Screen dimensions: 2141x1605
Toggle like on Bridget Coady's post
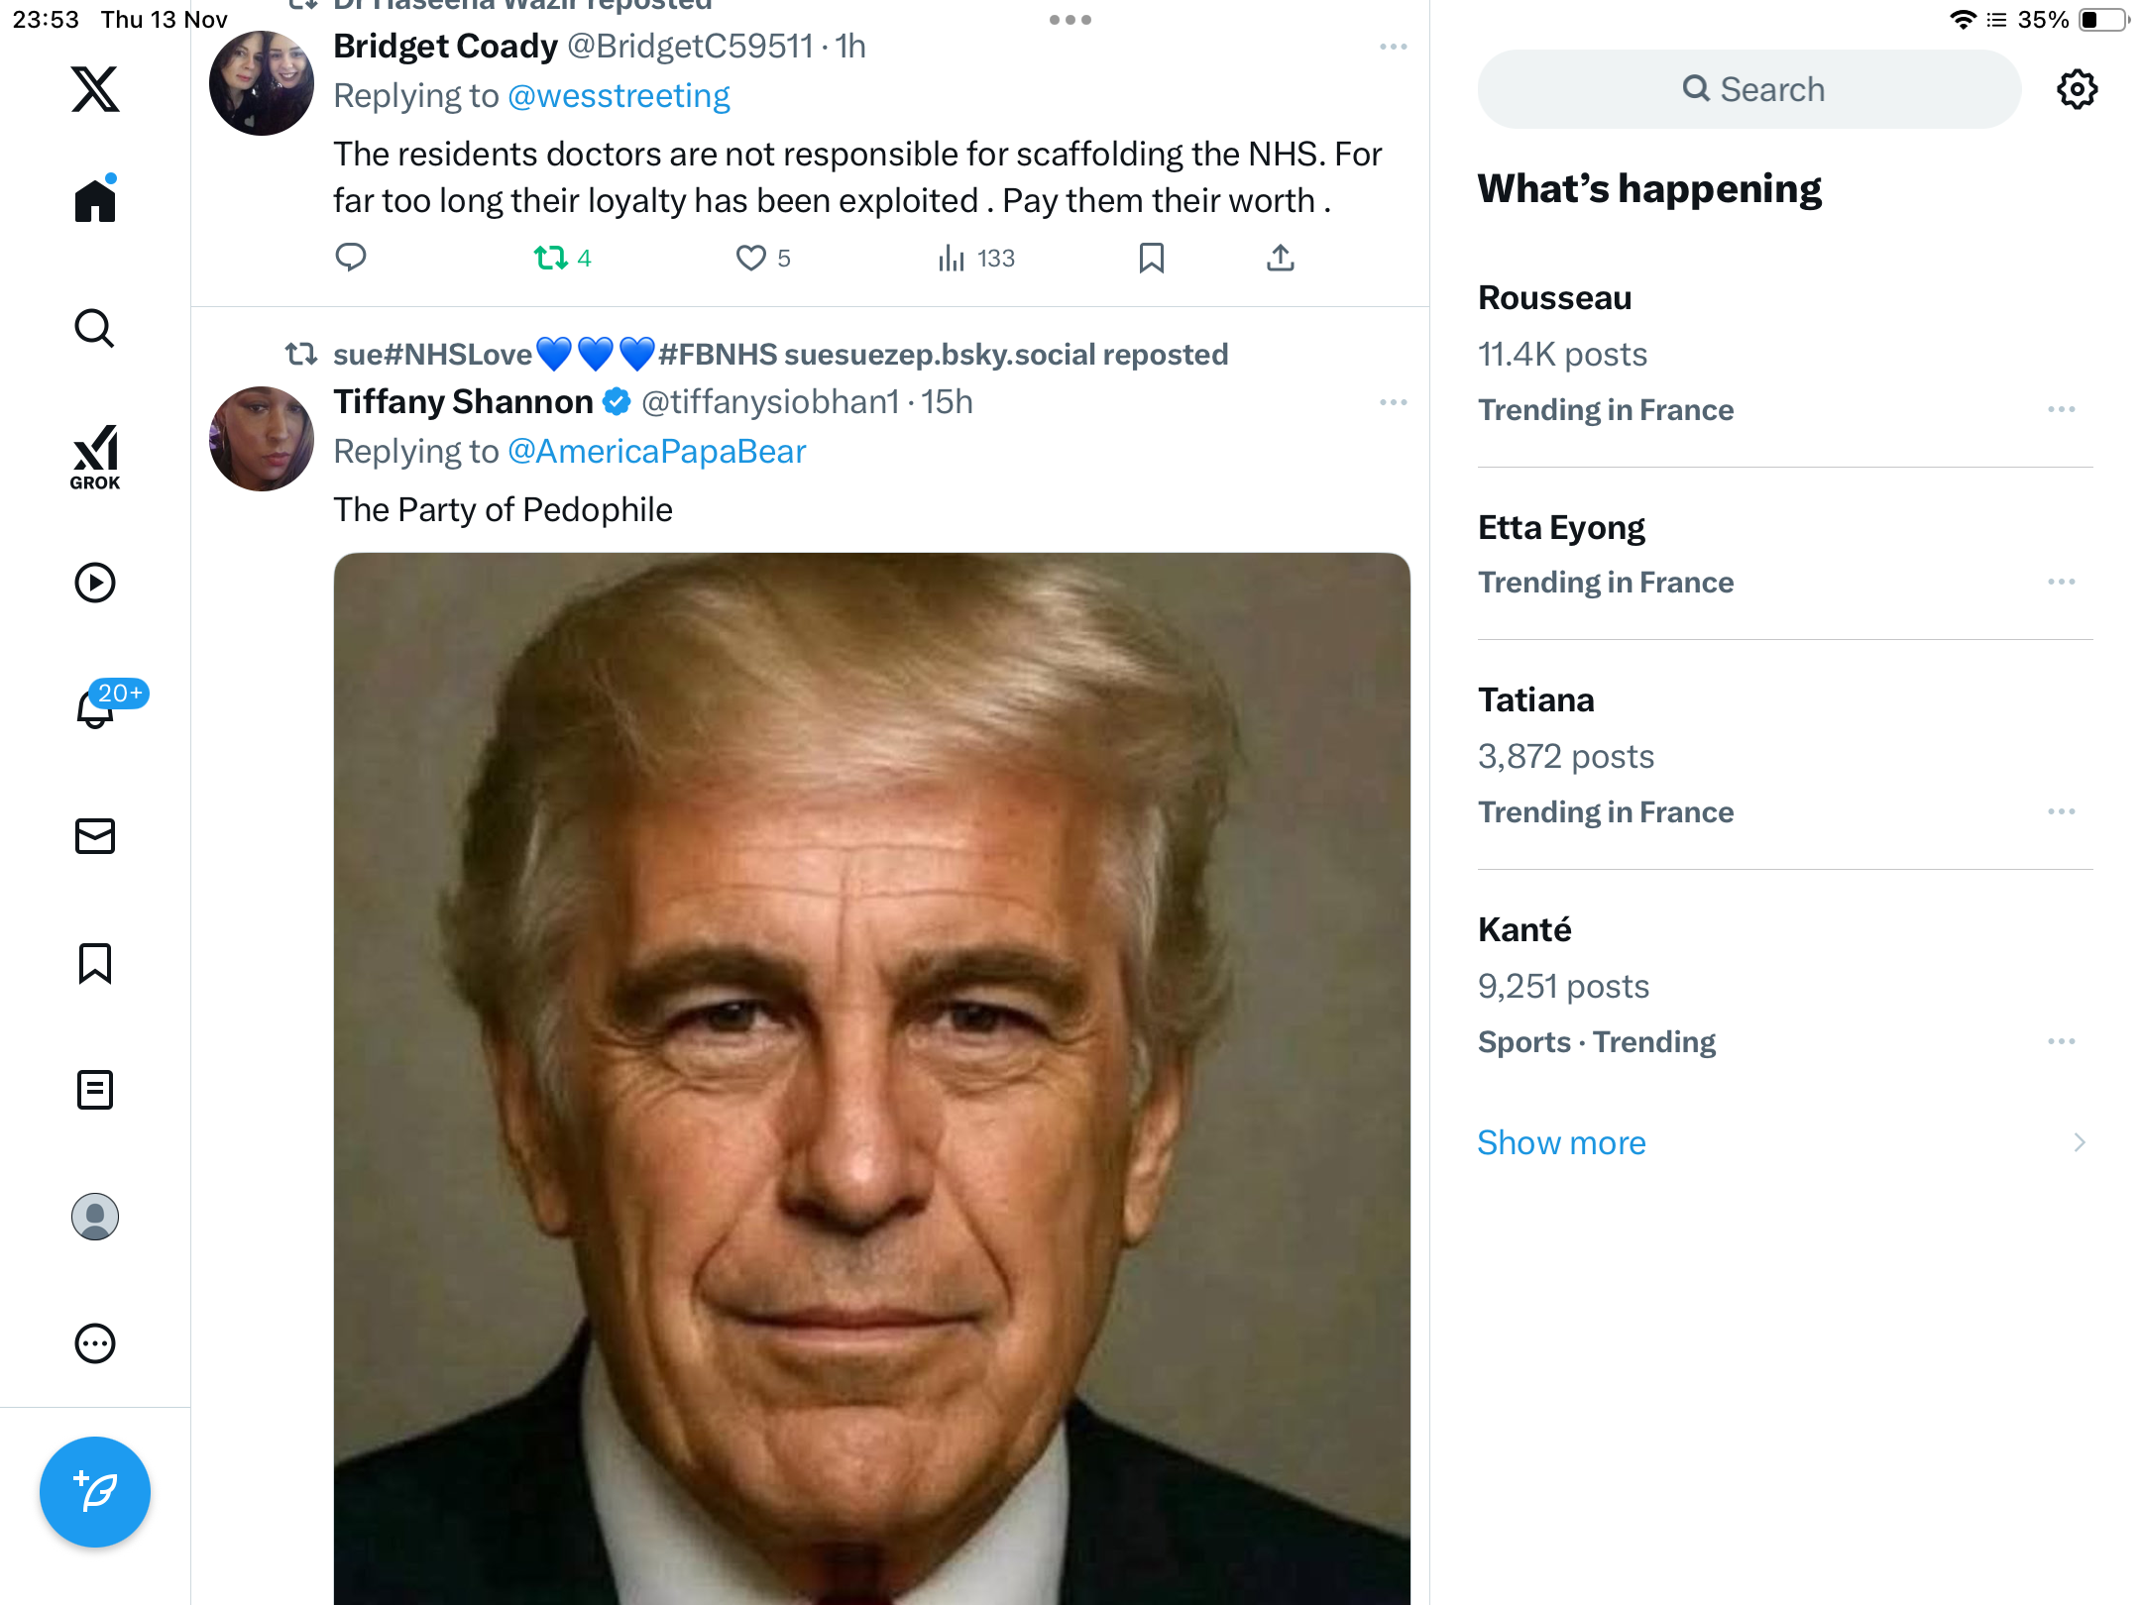751,259
